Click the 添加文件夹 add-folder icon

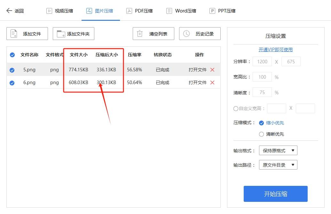61,33
